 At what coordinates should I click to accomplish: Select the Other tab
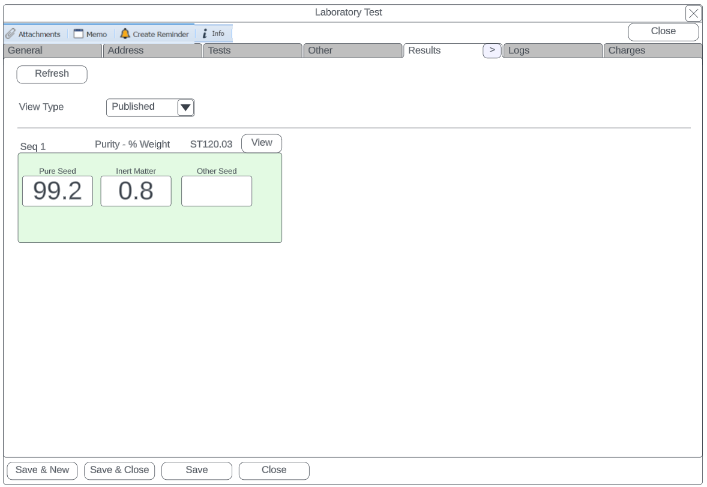pyautogui.click(x=352, y=51)
